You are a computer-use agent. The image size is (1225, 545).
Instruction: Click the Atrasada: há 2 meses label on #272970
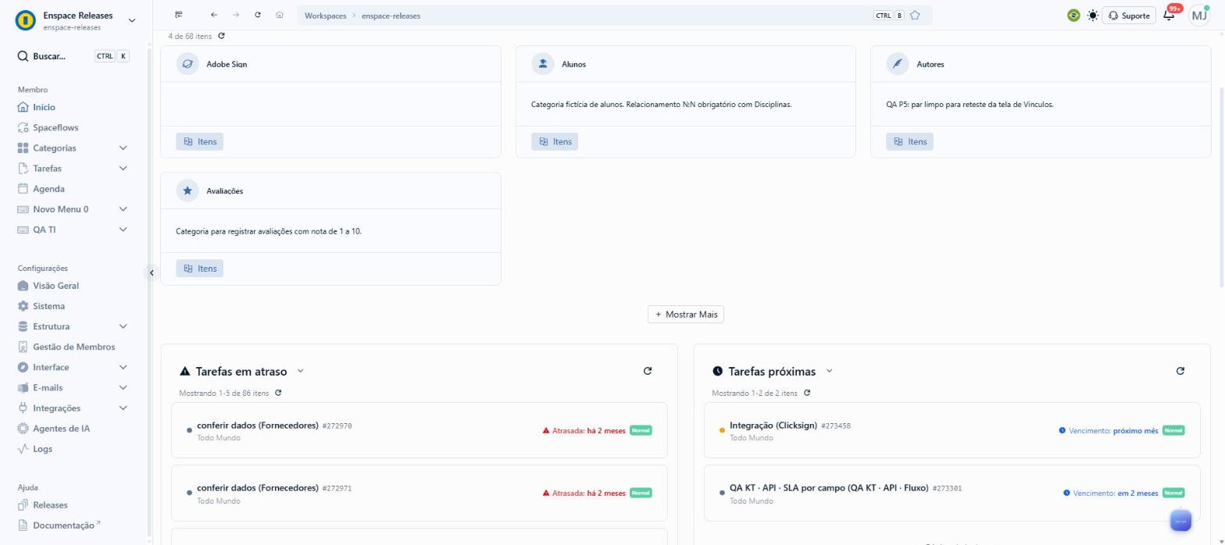click(584, 430)
